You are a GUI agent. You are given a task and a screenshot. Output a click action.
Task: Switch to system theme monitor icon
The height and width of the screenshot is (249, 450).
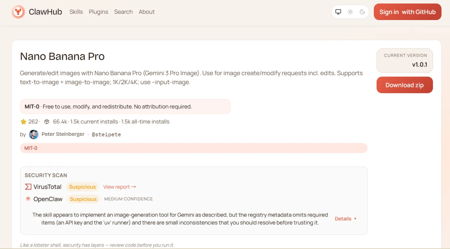(x=338, y=12)
